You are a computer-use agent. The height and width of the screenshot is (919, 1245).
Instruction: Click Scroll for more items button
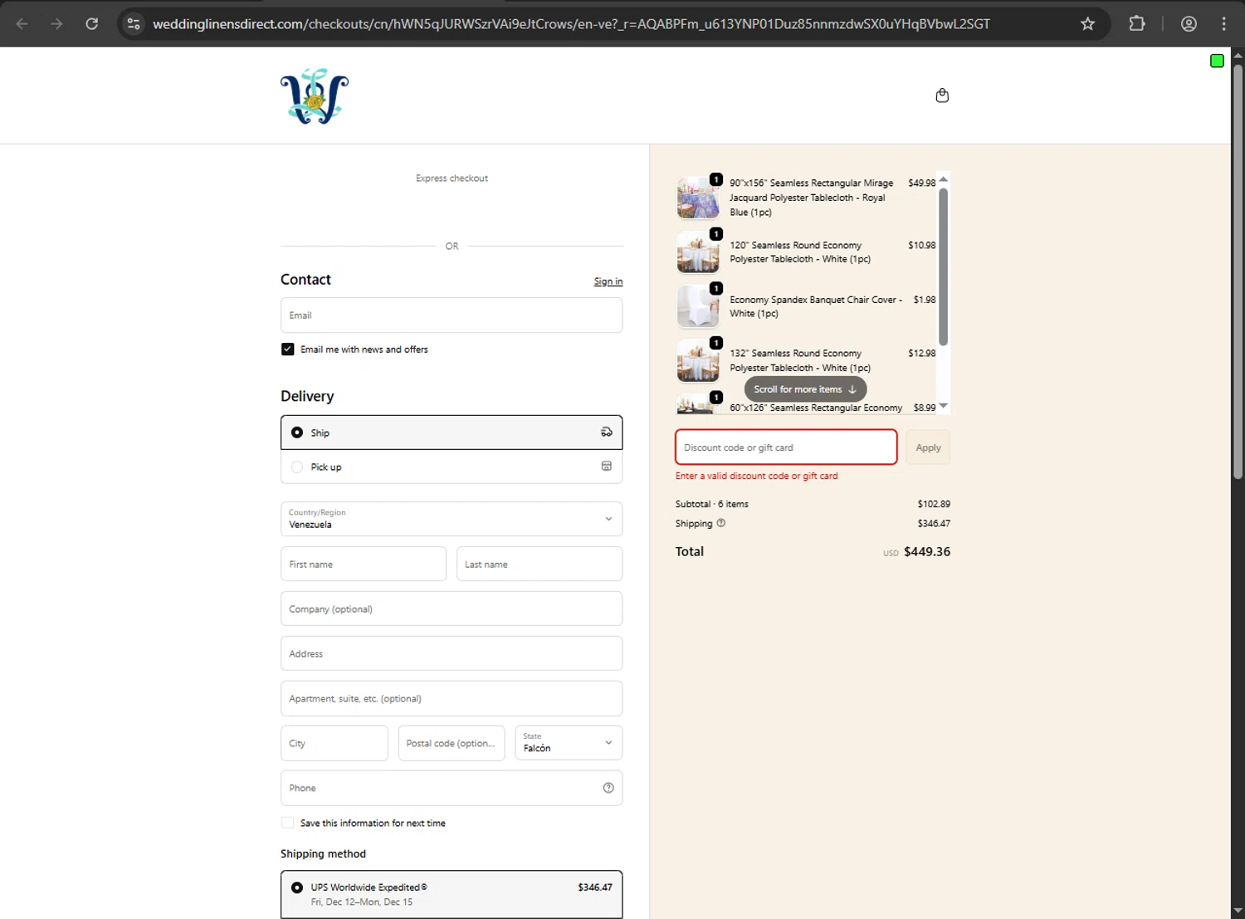coord(805,389)
